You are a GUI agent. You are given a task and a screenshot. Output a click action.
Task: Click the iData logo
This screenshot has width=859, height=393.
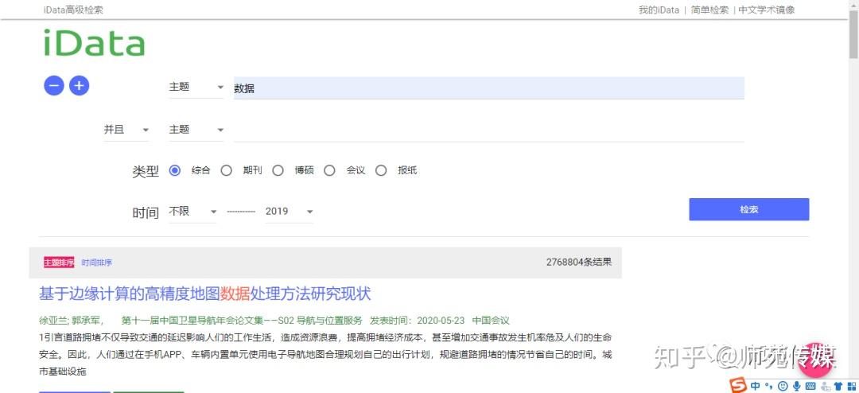(94, 43)
